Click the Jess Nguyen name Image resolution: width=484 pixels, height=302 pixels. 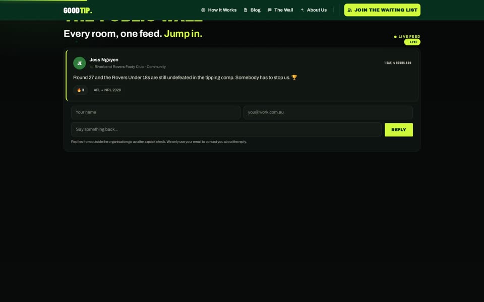point(104,60)
